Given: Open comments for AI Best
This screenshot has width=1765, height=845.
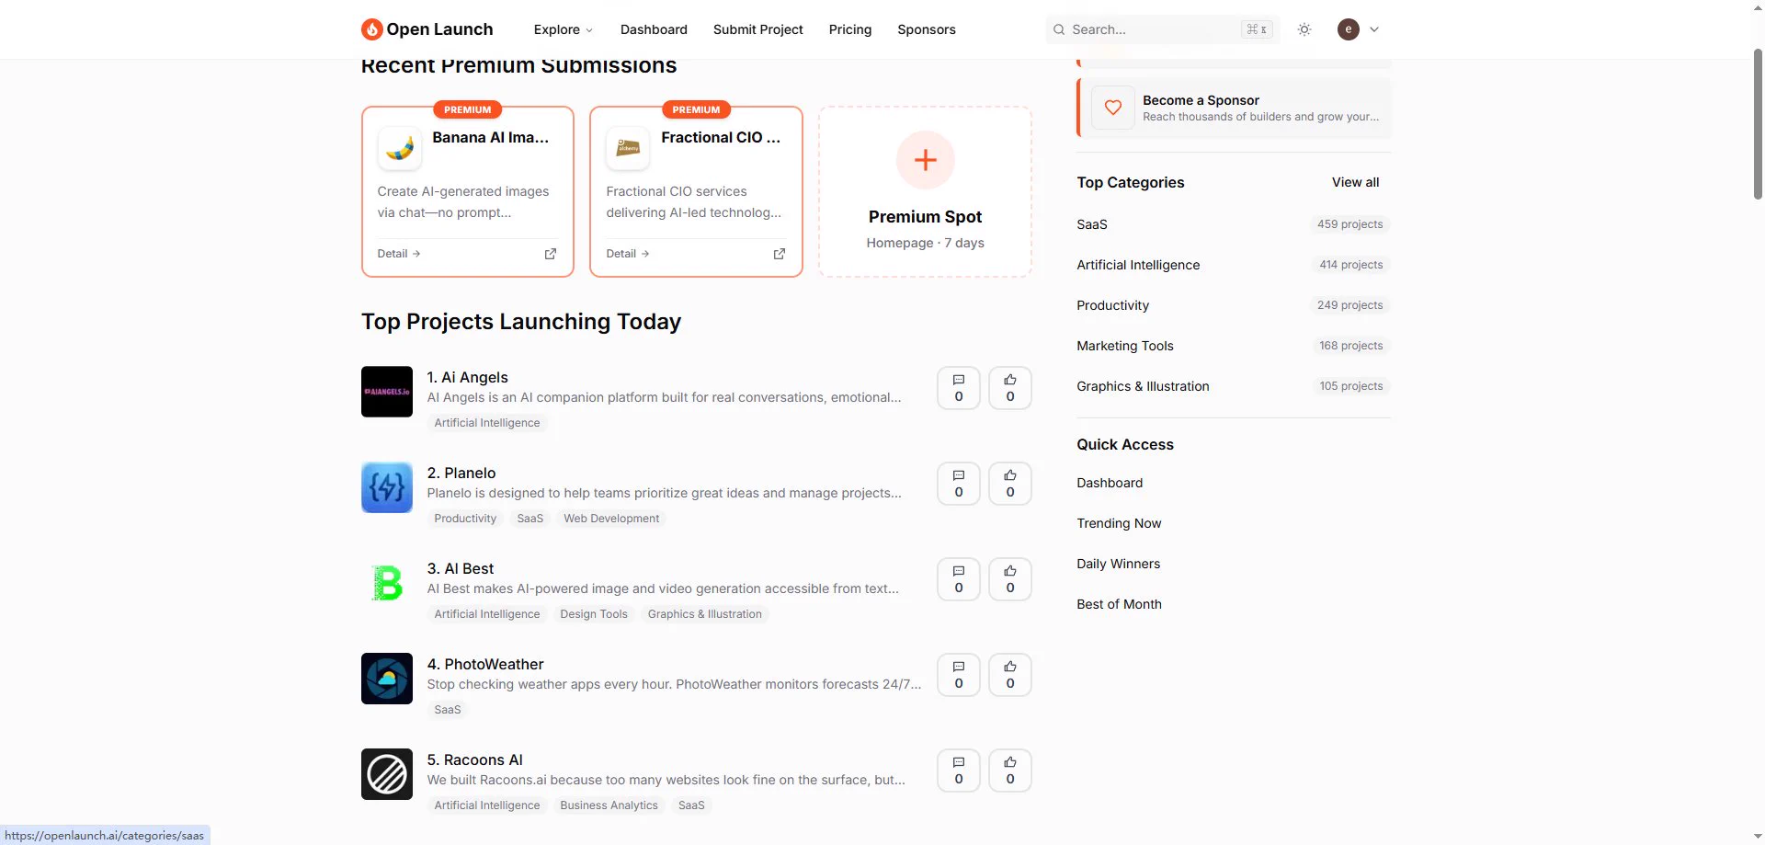Looking at the screenshot, I should pyautogui.click(x=958, y=579).
